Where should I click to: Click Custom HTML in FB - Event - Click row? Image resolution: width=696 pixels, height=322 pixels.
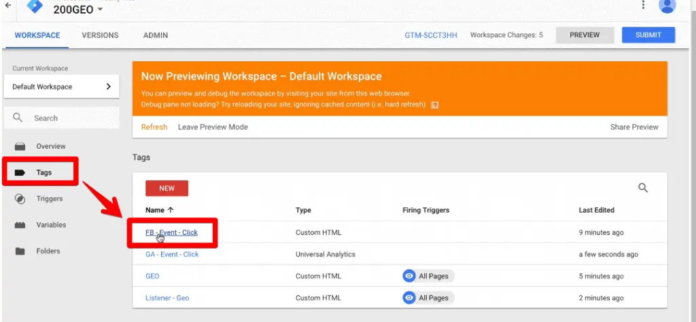point(318,232)
